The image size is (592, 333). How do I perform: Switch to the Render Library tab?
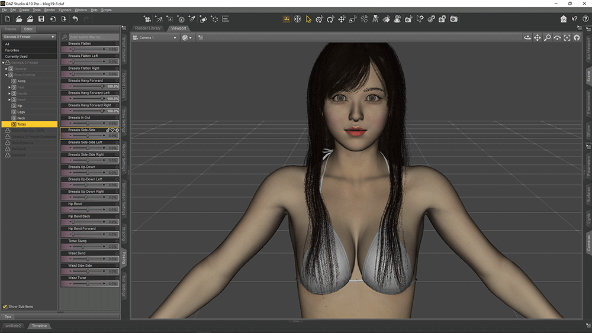[x=147, y=28]
